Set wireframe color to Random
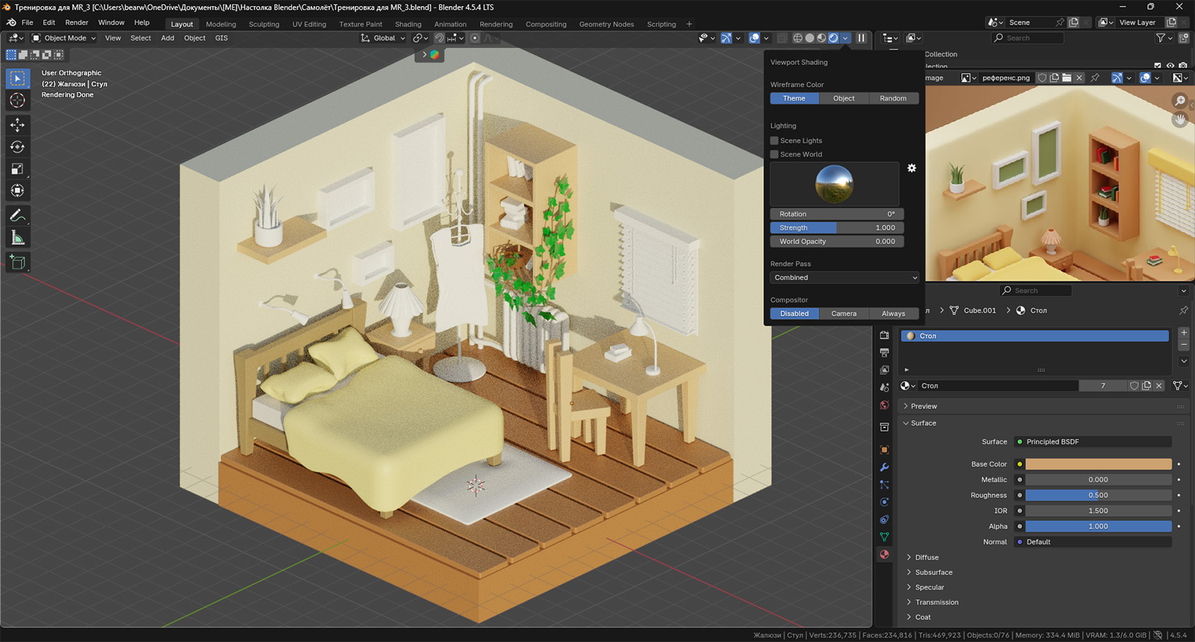The image size is (1195, 642). (893, 99)
